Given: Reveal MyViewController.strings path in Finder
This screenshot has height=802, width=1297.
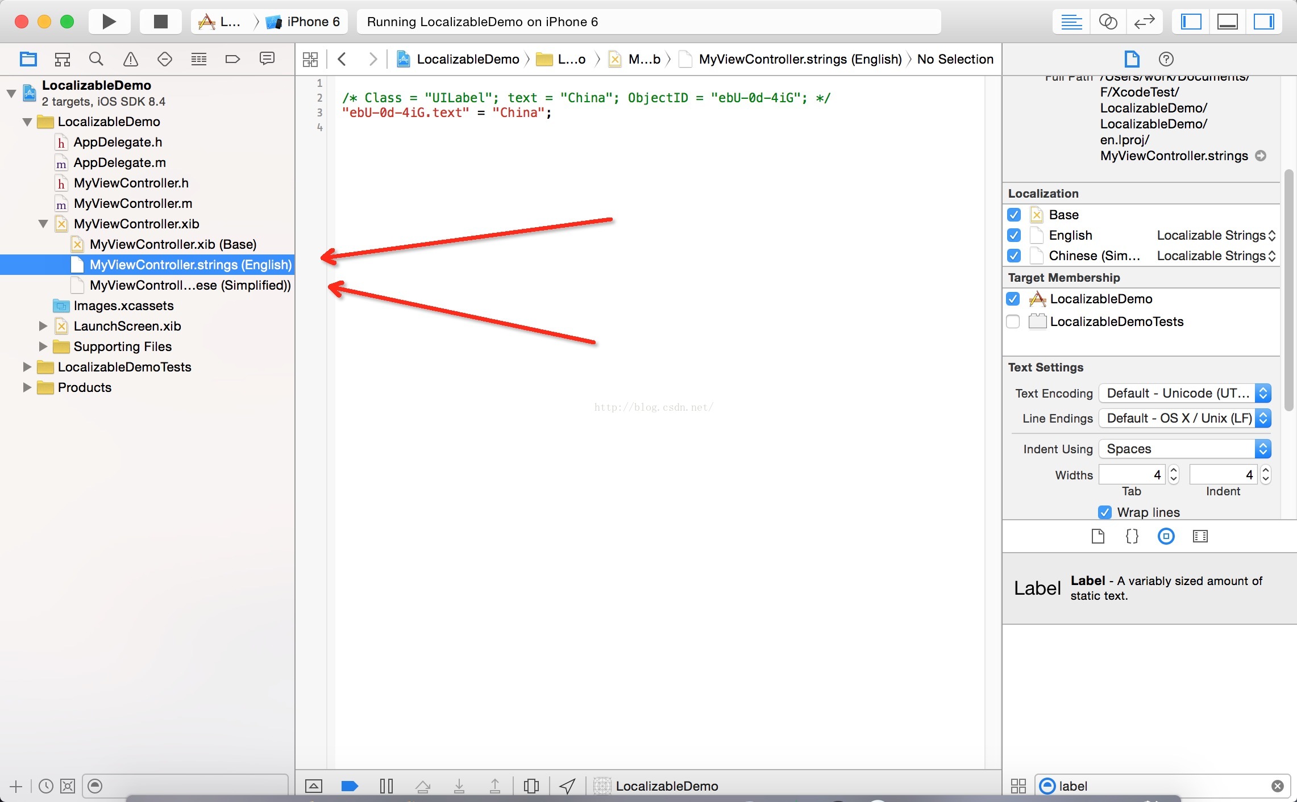Looking at the screenshot, I should 1261,156.
